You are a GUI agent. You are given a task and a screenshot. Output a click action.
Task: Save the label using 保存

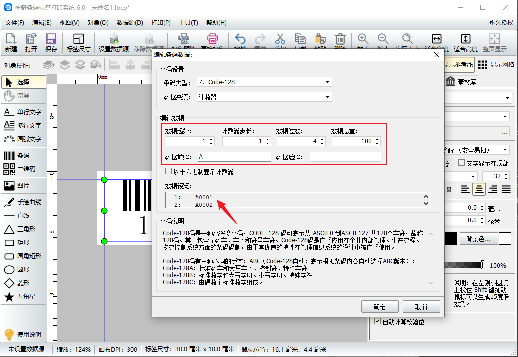(51, 42)
